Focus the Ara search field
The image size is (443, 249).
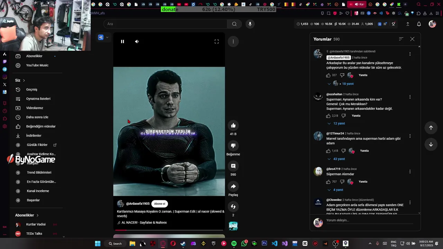pos(165,24)
